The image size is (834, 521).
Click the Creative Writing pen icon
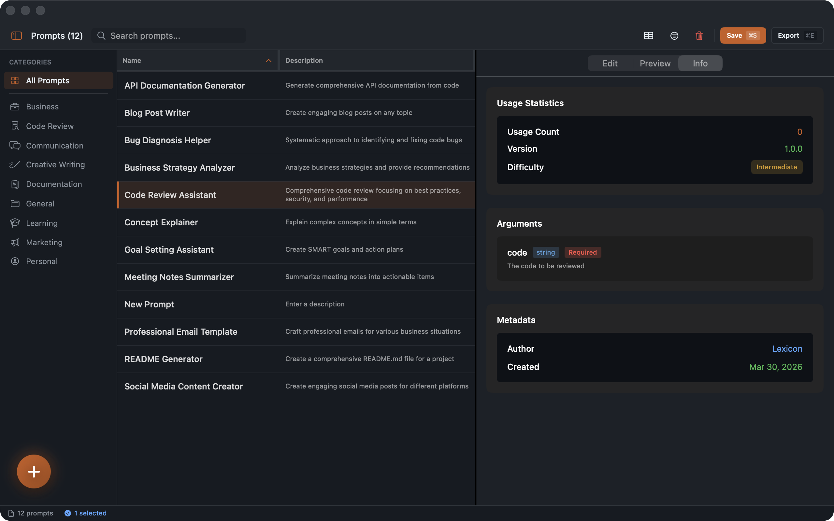pos(15,165)
